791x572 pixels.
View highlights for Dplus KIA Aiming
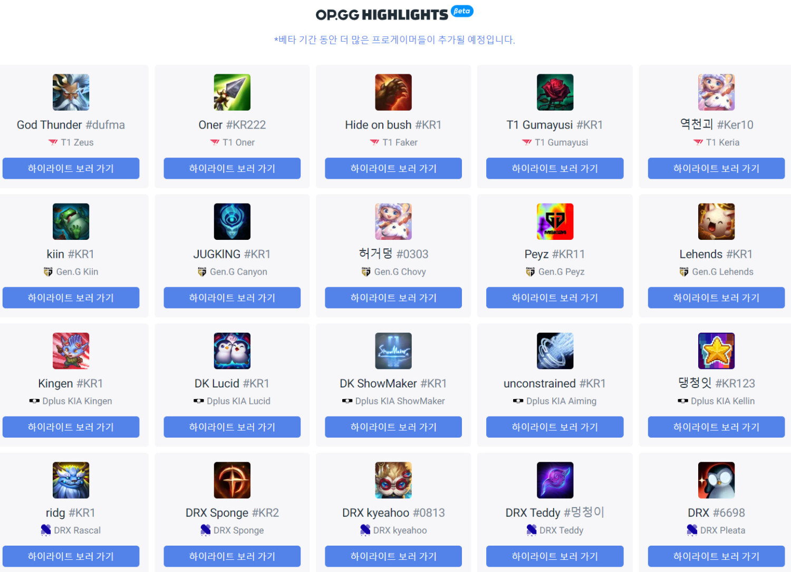(x=555, y=427)
